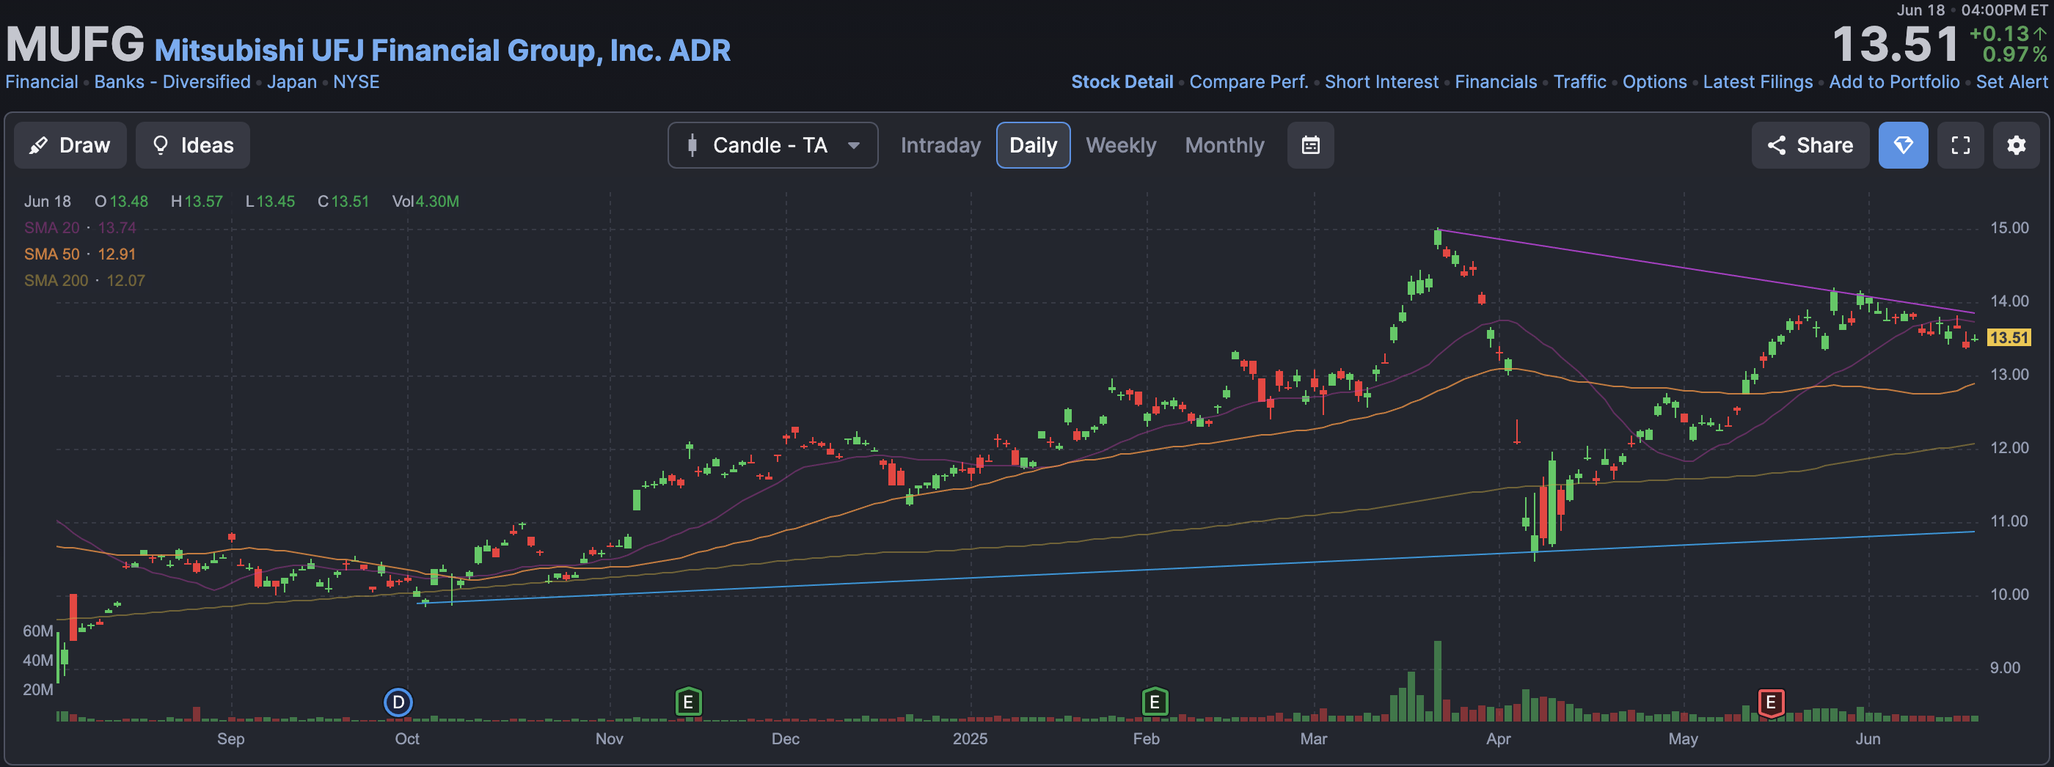Open the NYSE exchange link

(356, 82)
